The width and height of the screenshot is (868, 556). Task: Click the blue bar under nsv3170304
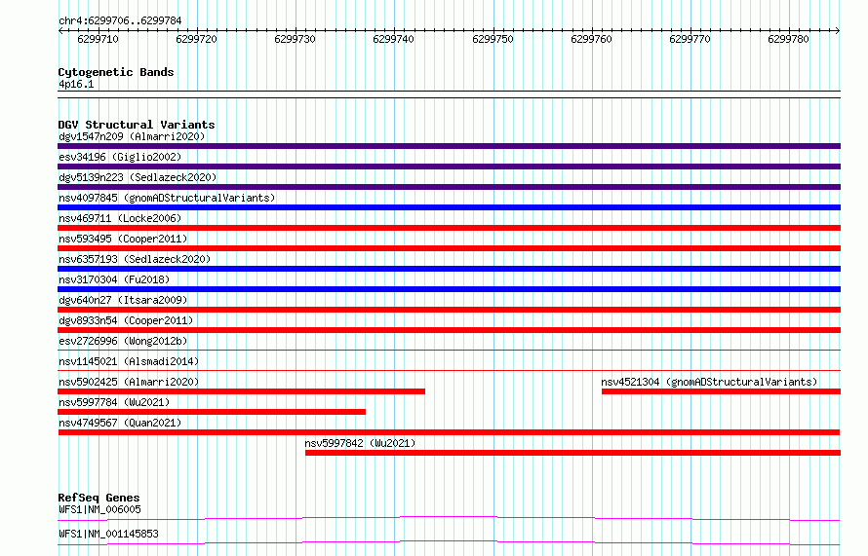coord(449,289)
